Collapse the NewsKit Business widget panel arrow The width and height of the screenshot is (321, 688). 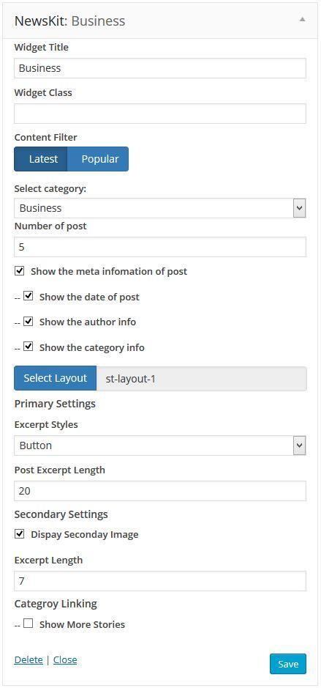(x=302, y=19)
